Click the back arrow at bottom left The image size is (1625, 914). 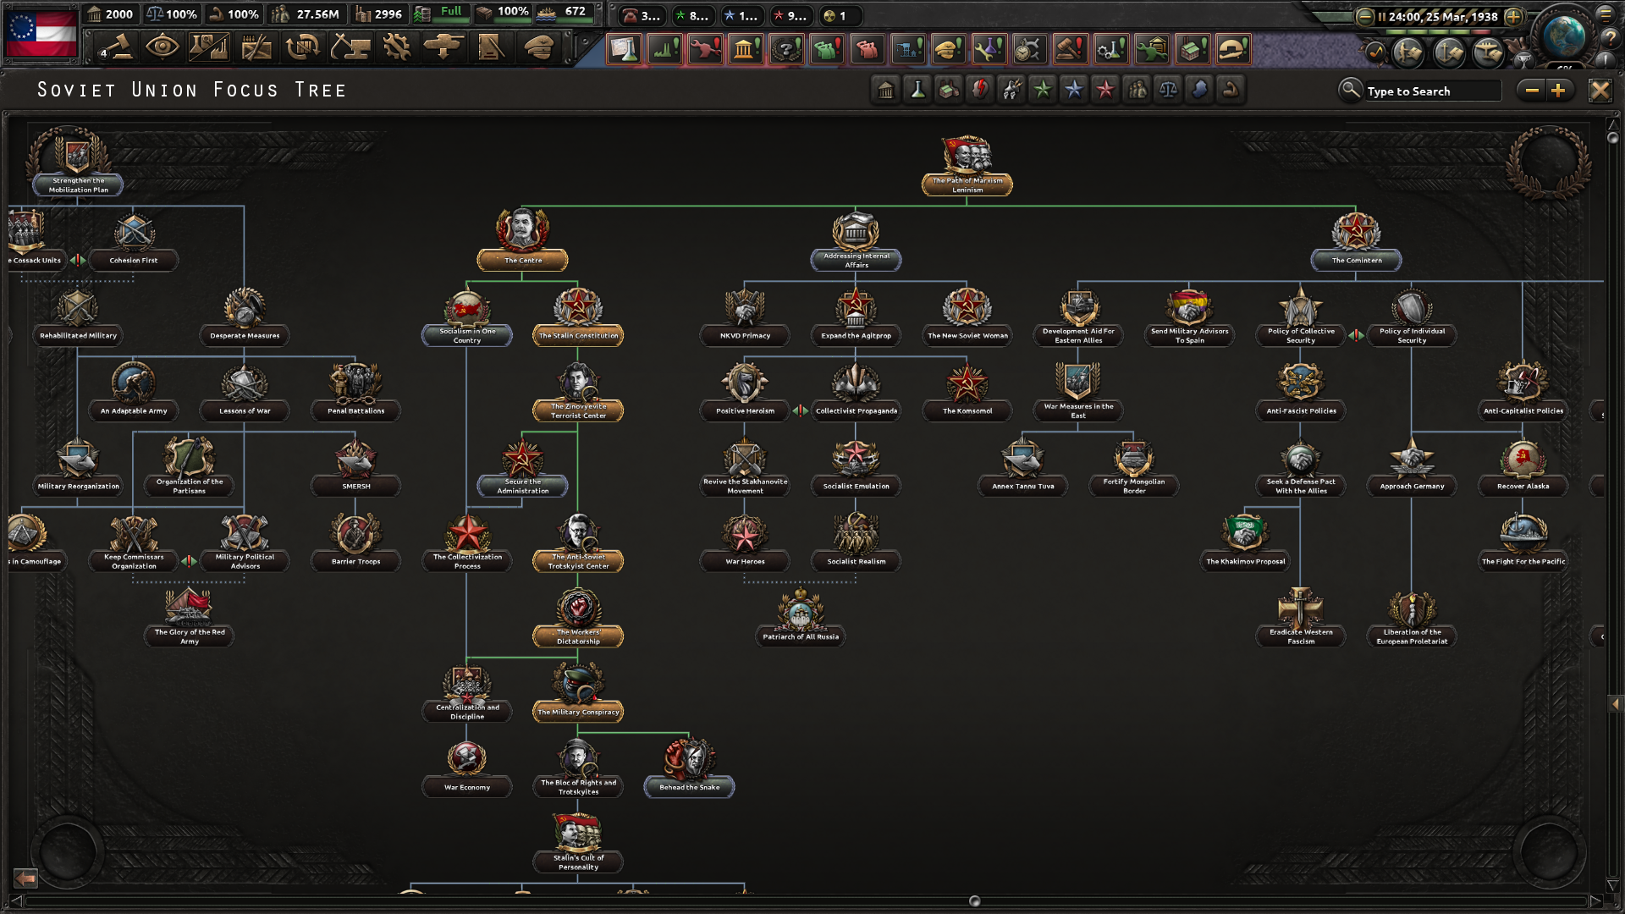(x=25, y=878)
